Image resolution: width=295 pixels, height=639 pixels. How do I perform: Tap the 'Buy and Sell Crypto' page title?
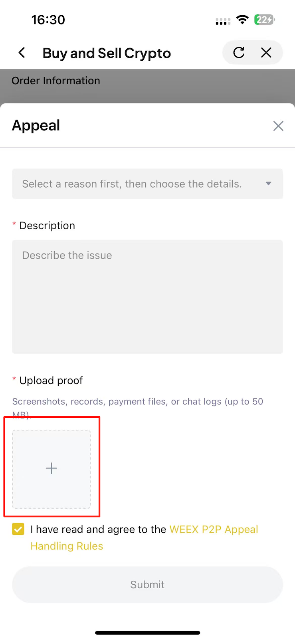pyautogui.click(x=107, y=53)
